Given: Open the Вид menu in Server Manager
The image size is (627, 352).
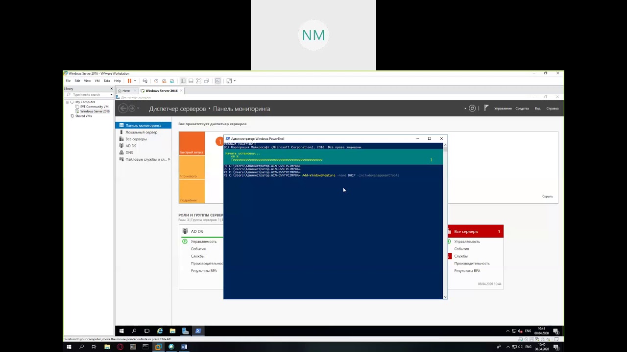Looking at the screenshot, I should point(537,109).
